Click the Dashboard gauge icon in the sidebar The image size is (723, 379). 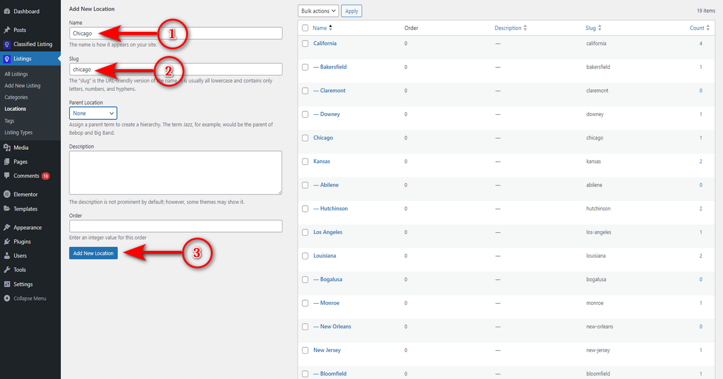pos(7,11)
